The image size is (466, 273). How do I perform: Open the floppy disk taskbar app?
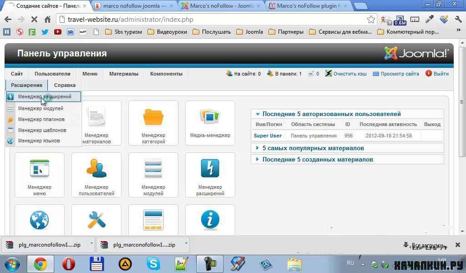[97, 264]
